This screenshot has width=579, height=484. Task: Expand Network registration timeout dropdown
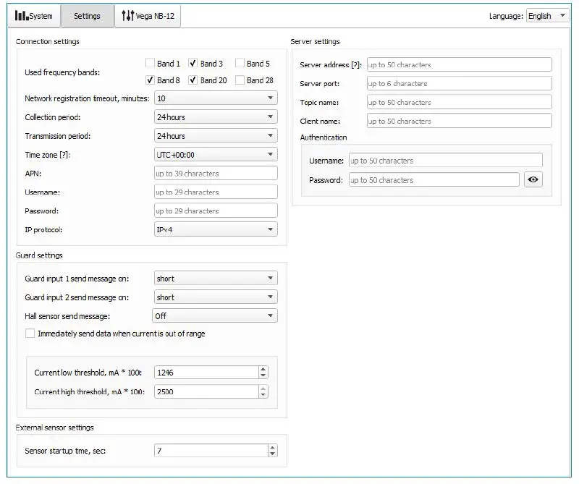[216, 98]
